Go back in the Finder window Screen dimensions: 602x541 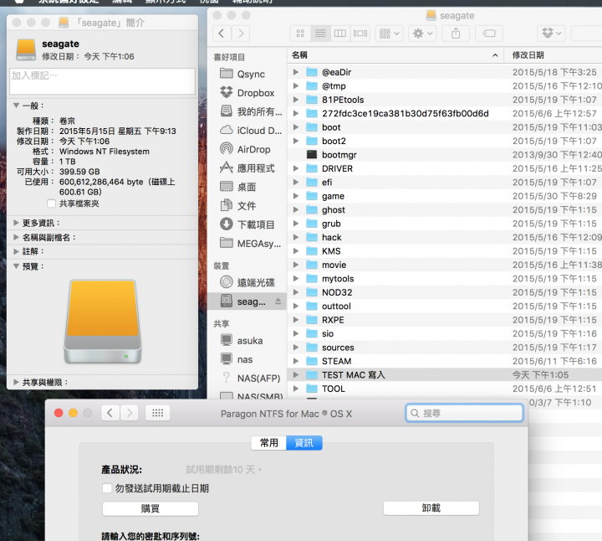pos(222,33)
